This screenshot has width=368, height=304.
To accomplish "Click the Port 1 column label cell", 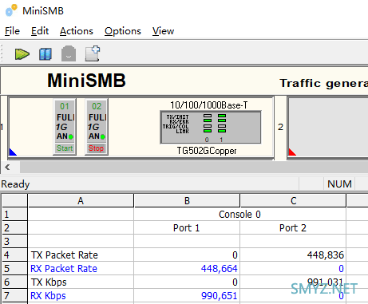I will (x=187, y=228).
